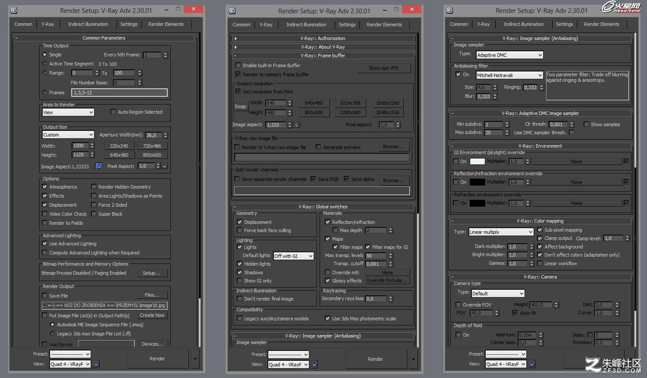647x378 pixels.
Task: Click the L lock button beside Image aspect
Action: (297, 125)
